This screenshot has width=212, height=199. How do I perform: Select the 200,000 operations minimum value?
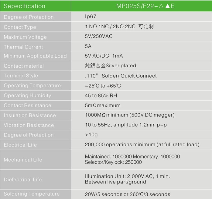[142, 145]
